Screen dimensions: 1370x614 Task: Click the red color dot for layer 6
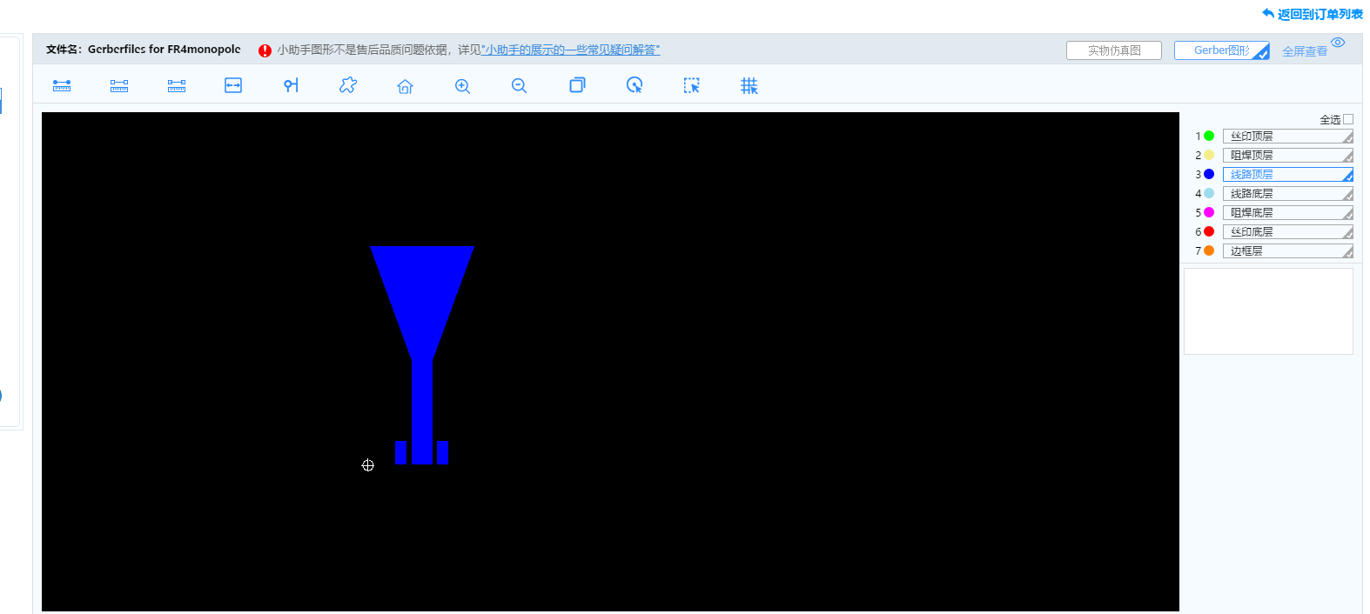click(x=1209, y=231)
